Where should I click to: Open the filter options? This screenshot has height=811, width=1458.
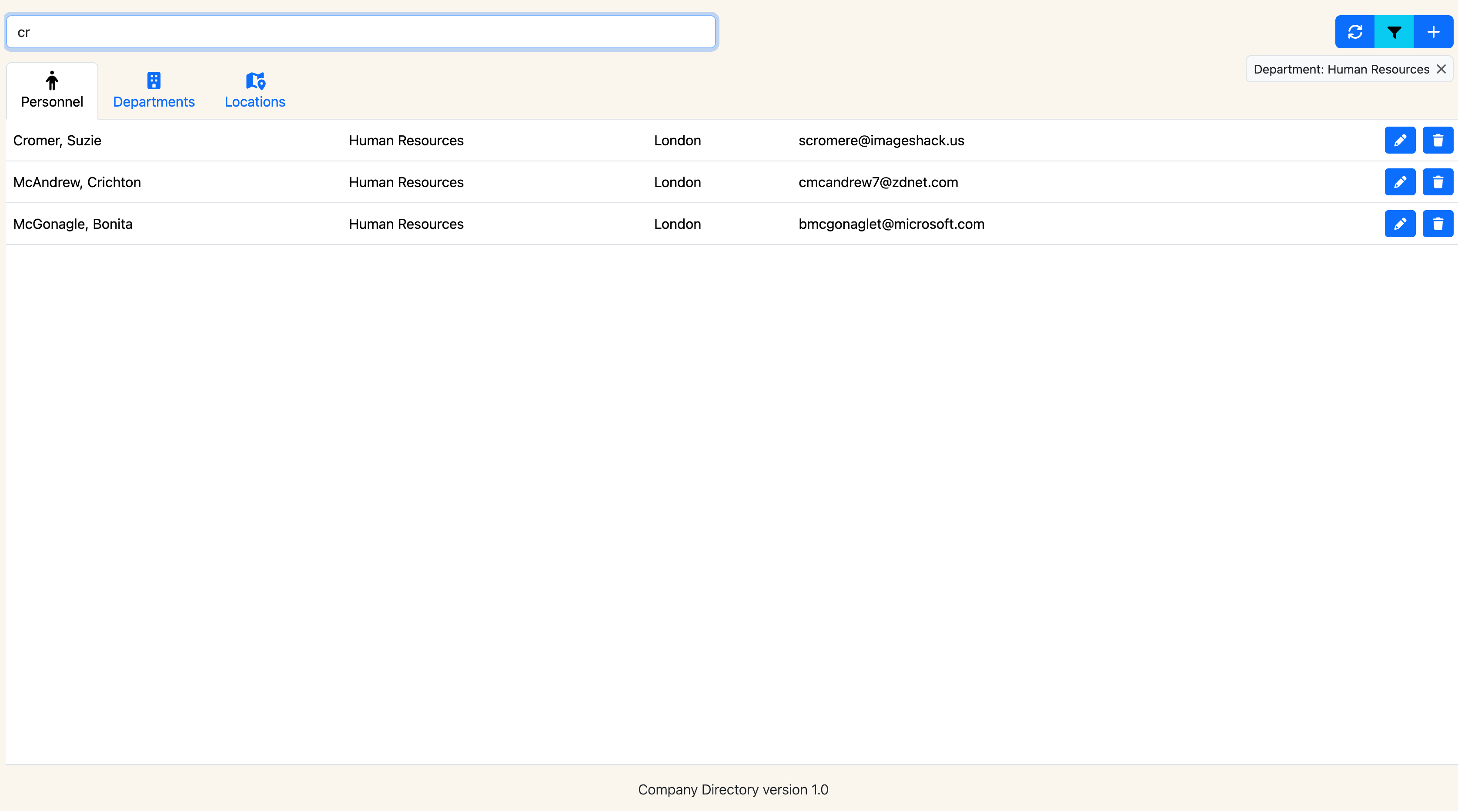1394,32
